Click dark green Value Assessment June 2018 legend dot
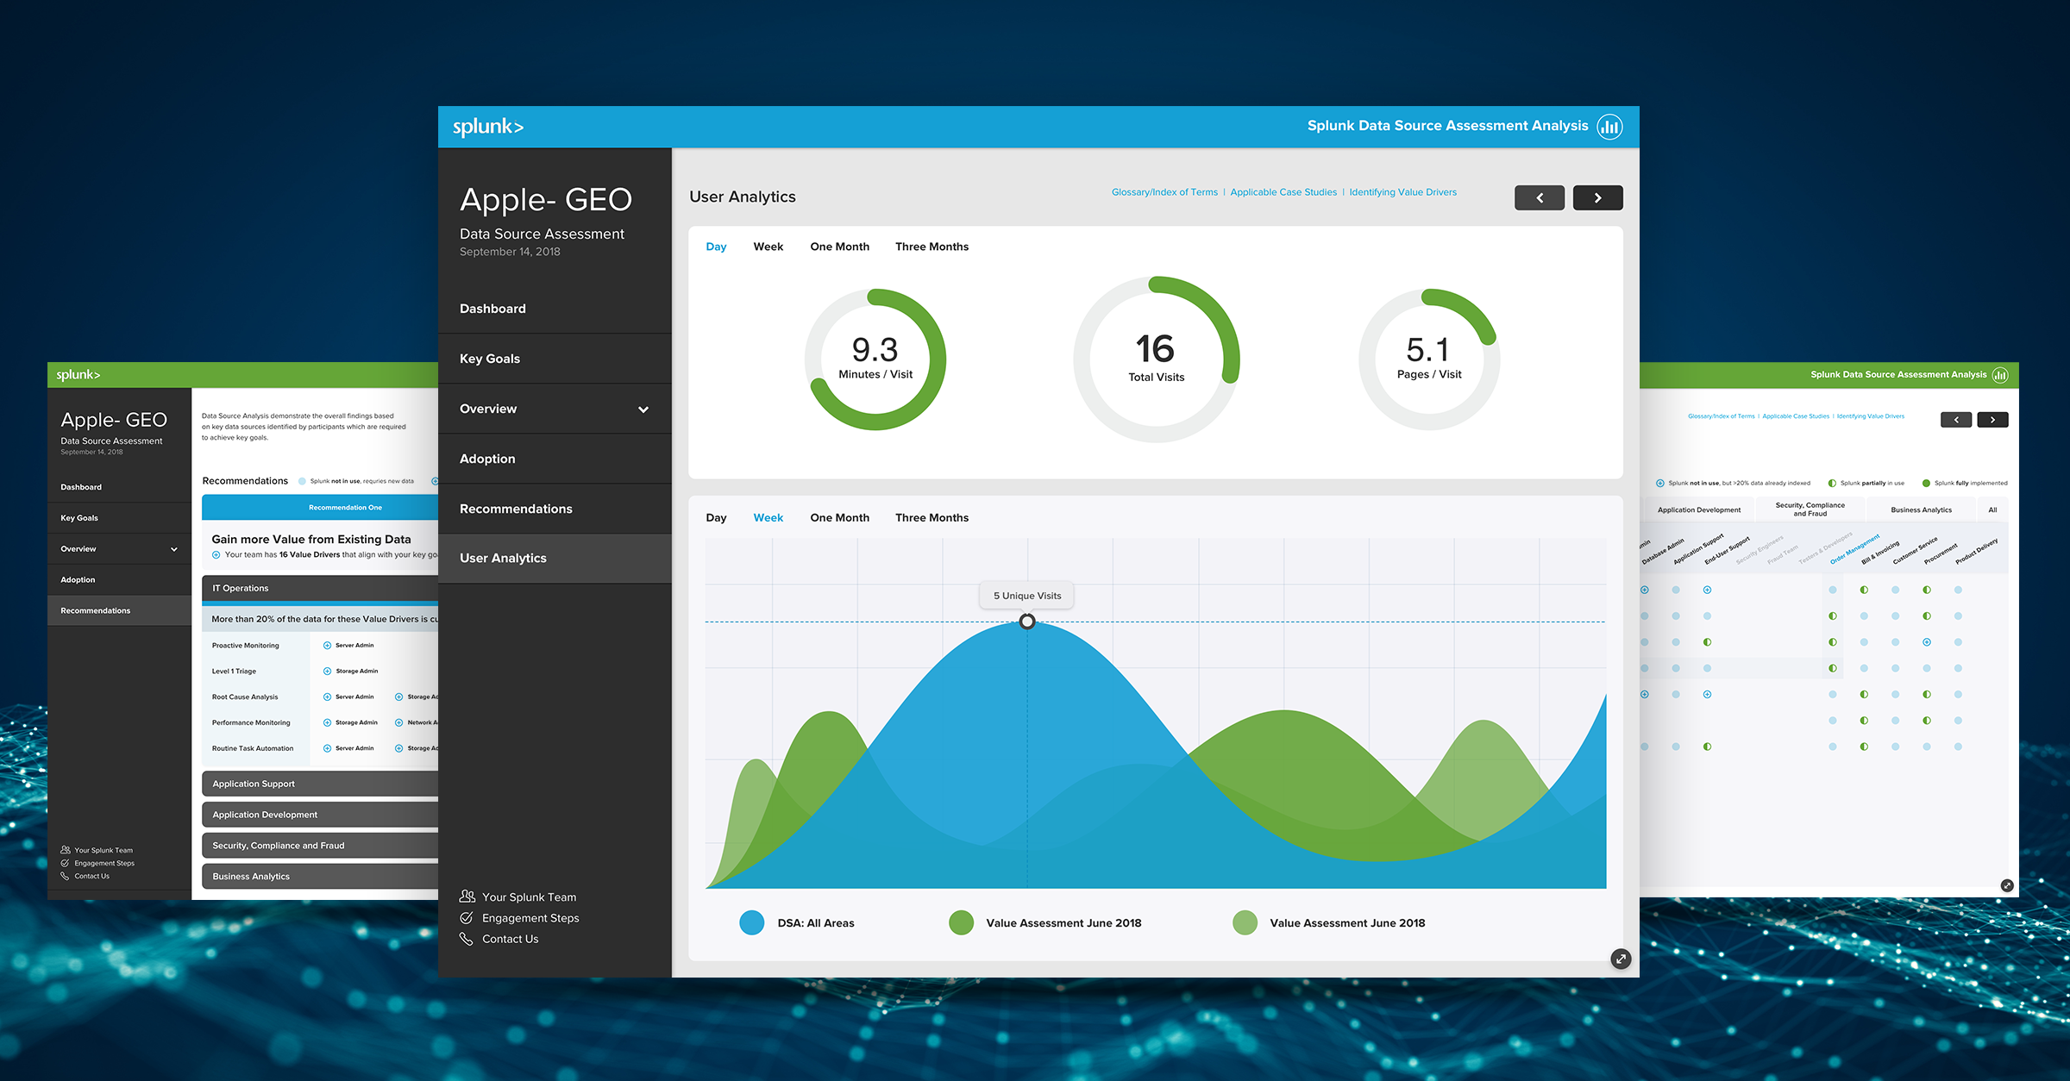2070x1081 pixels. pos(961,922)
